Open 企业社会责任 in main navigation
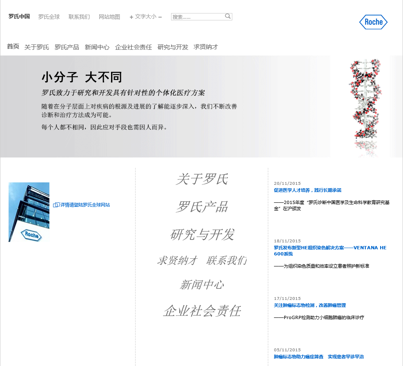Viewport: 403px width, 366px height. pyautogui.click(x=134, y=47)
